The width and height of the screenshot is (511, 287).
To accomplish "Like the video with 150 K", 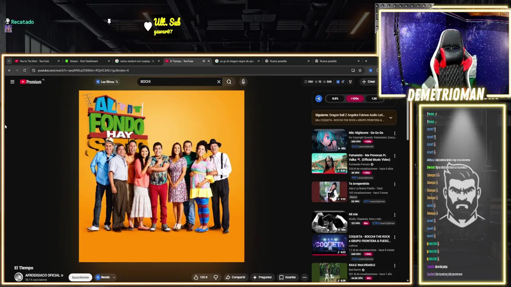I will [200, 277].
